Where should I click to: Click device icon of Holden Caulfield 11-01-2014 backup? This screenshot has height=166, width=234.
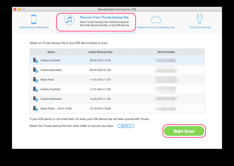35,89
